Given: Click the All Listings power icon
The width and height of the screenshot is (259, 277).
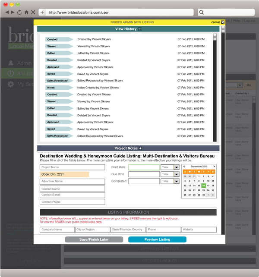Looking at the screenshot, I should [x=11, y=73].
